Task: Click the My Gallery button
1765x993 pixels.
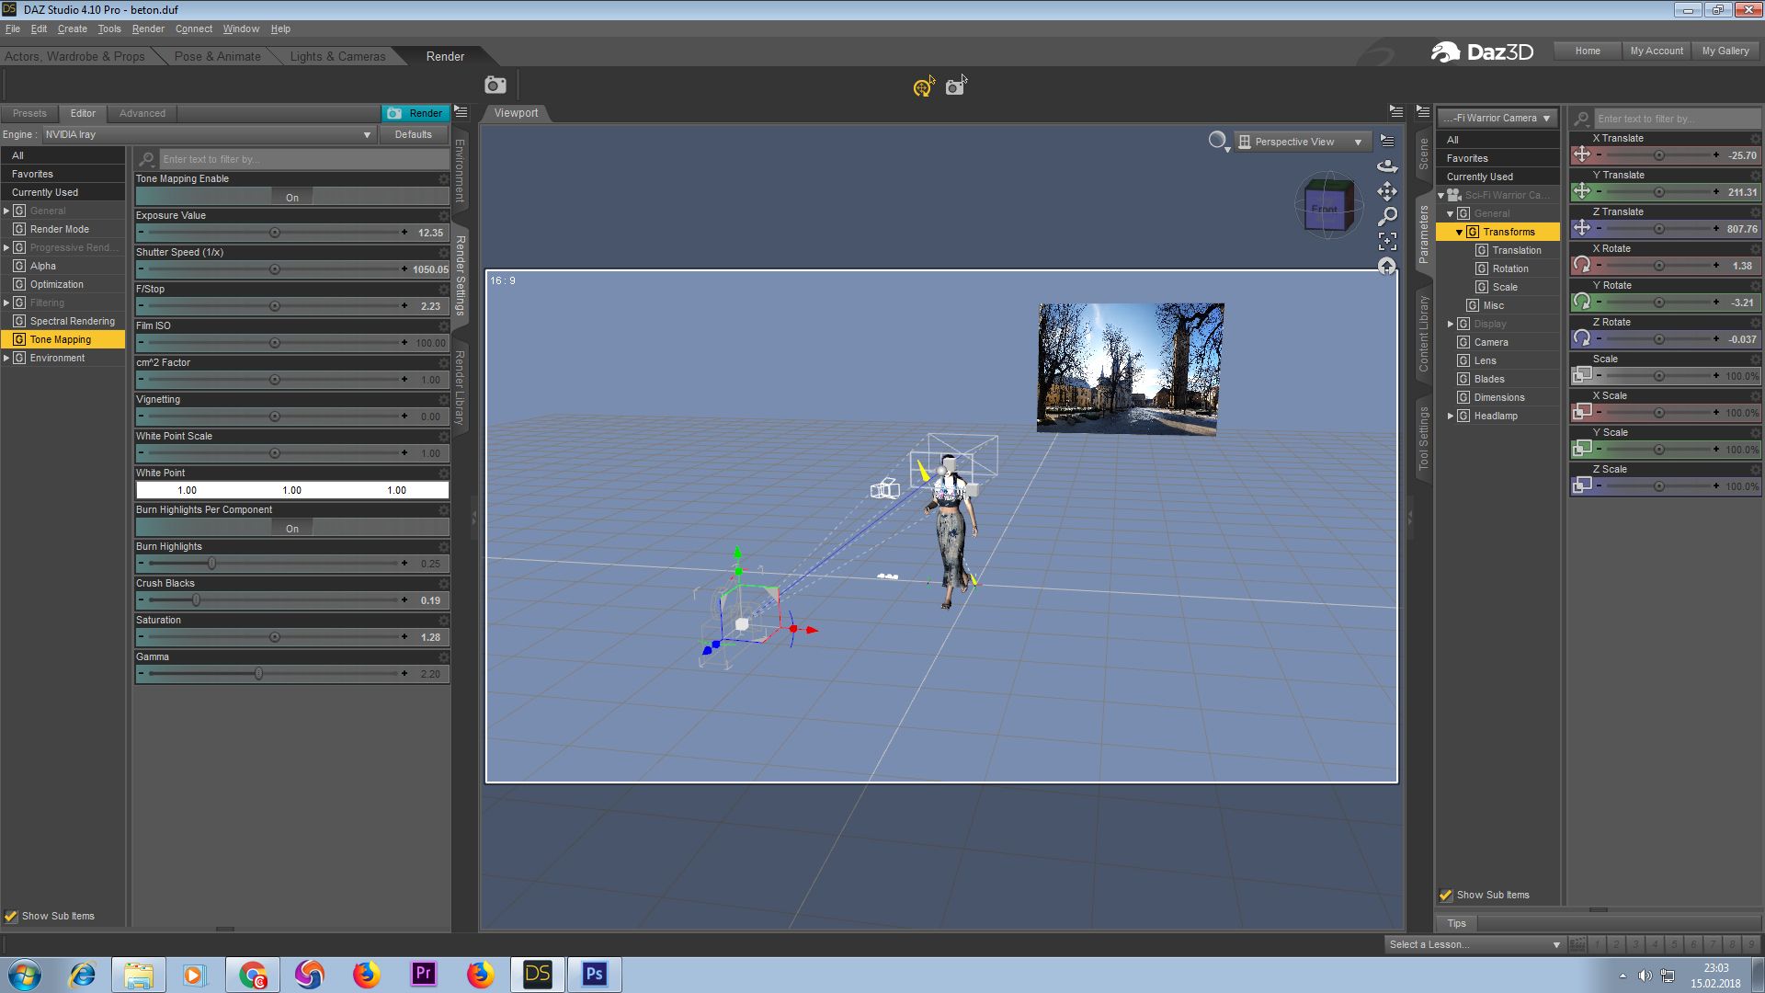Action: coord(1725,51)
